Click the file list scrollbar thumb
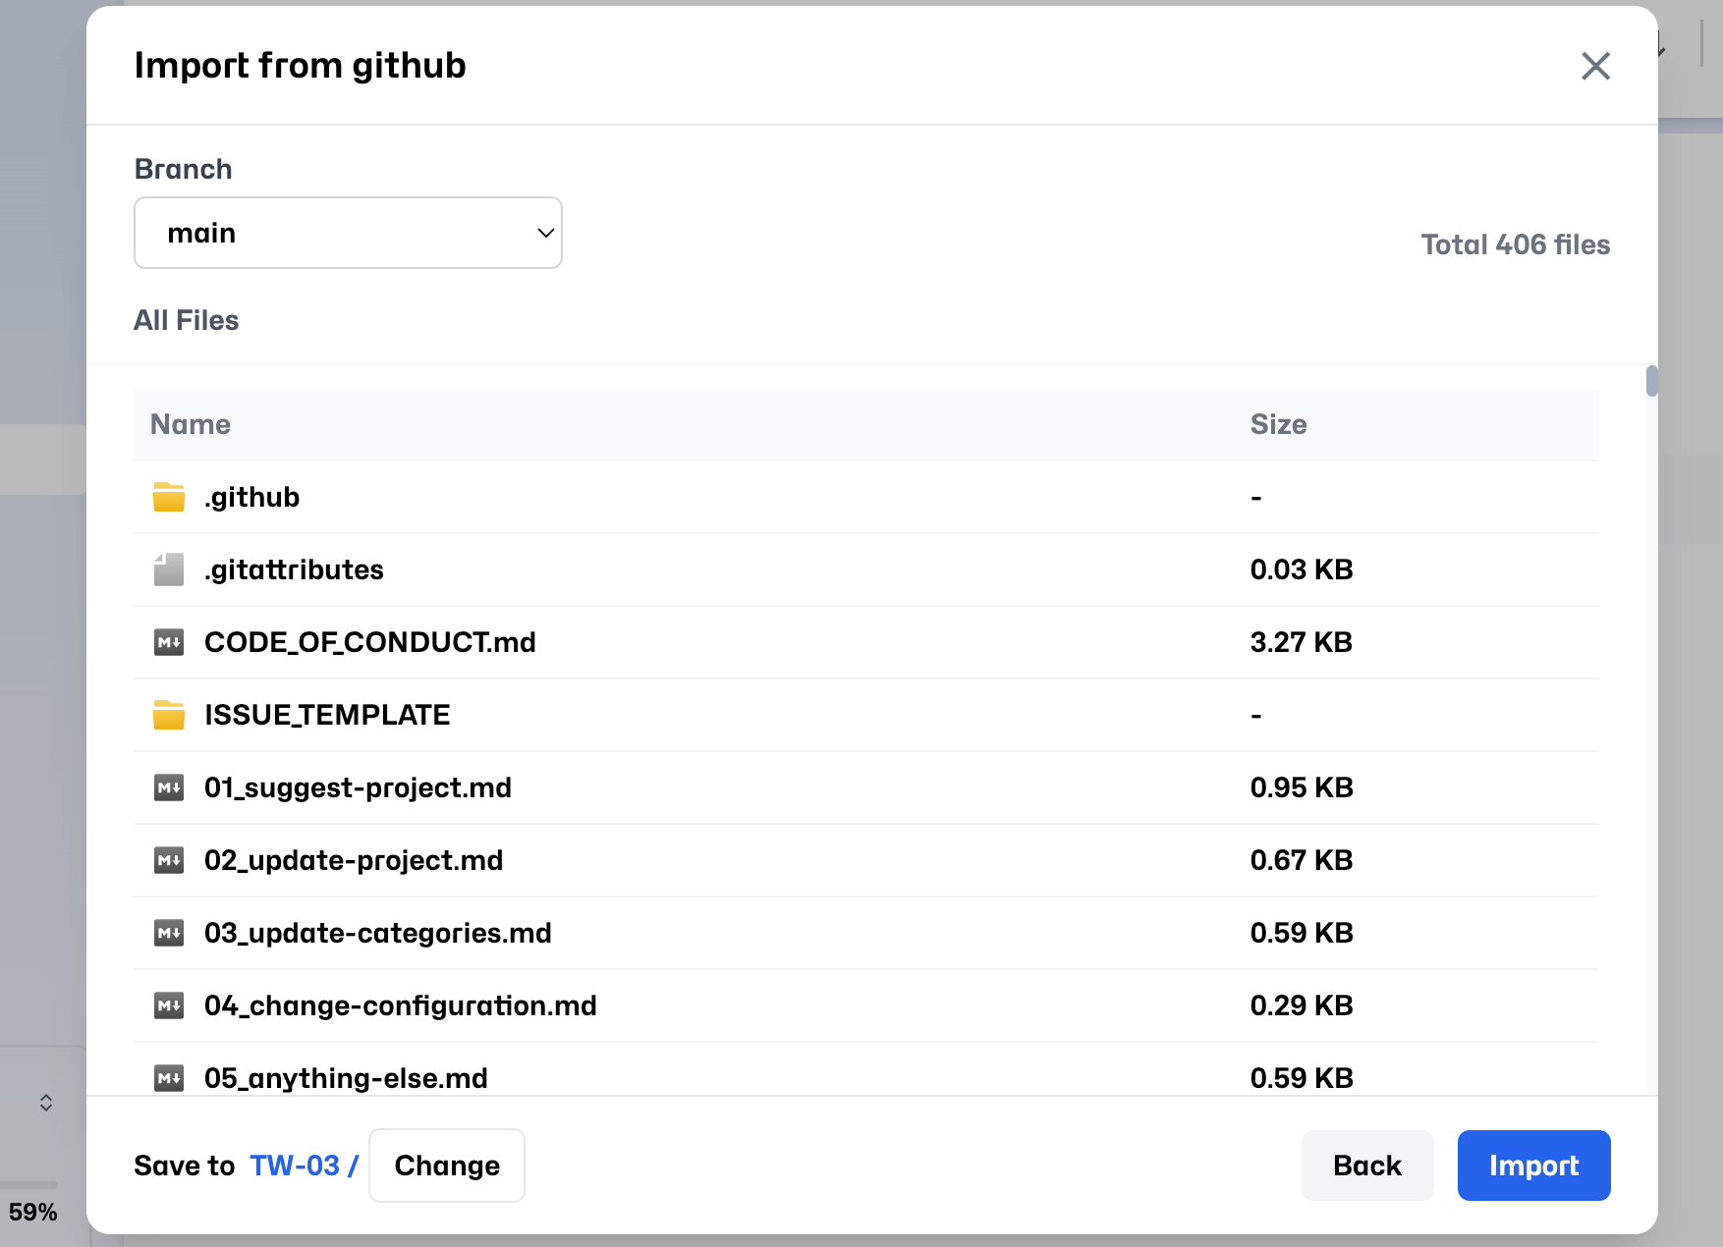 click(x=1651, y=381)
